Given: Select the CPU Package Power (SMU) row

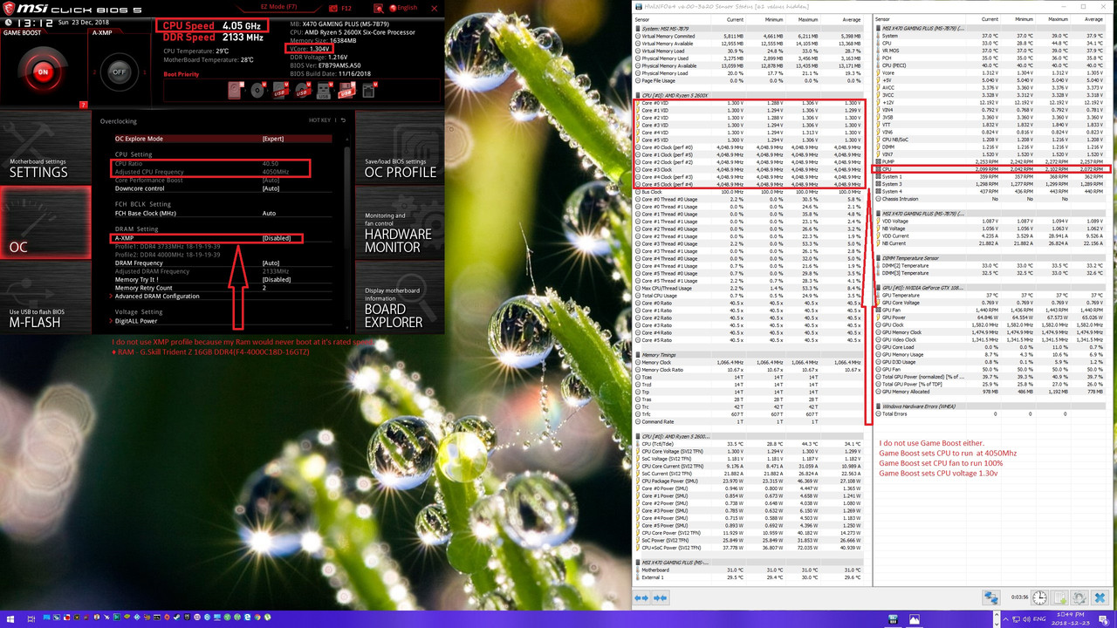Looking at the screenshot, I should click(750, 481).
